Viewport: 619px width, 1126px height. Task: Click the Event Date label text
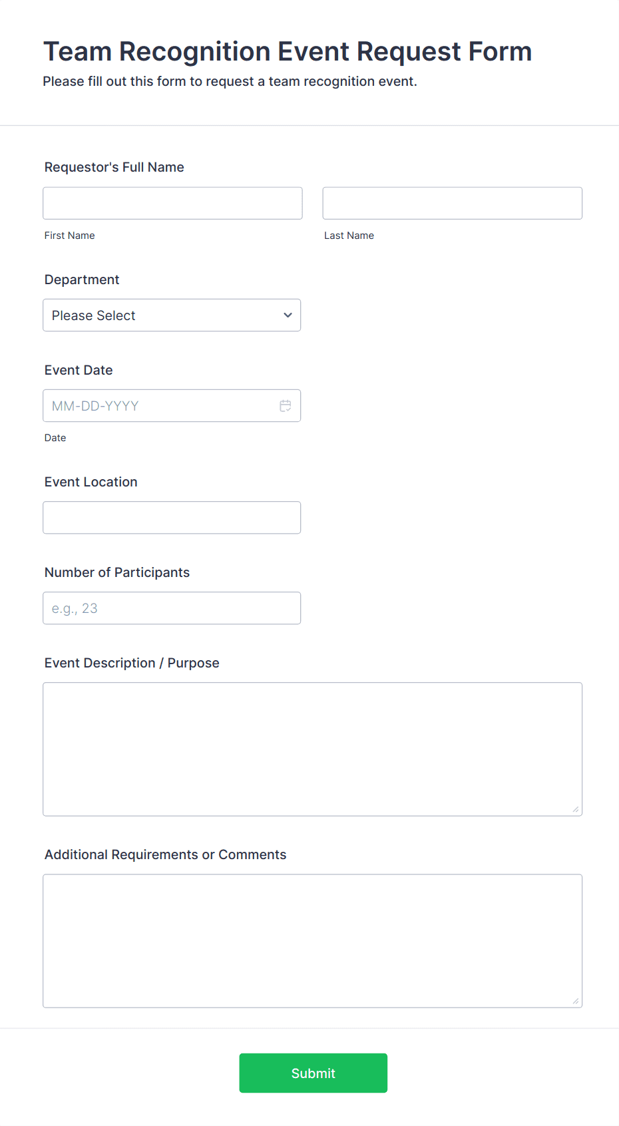click(x=79, y=370)
